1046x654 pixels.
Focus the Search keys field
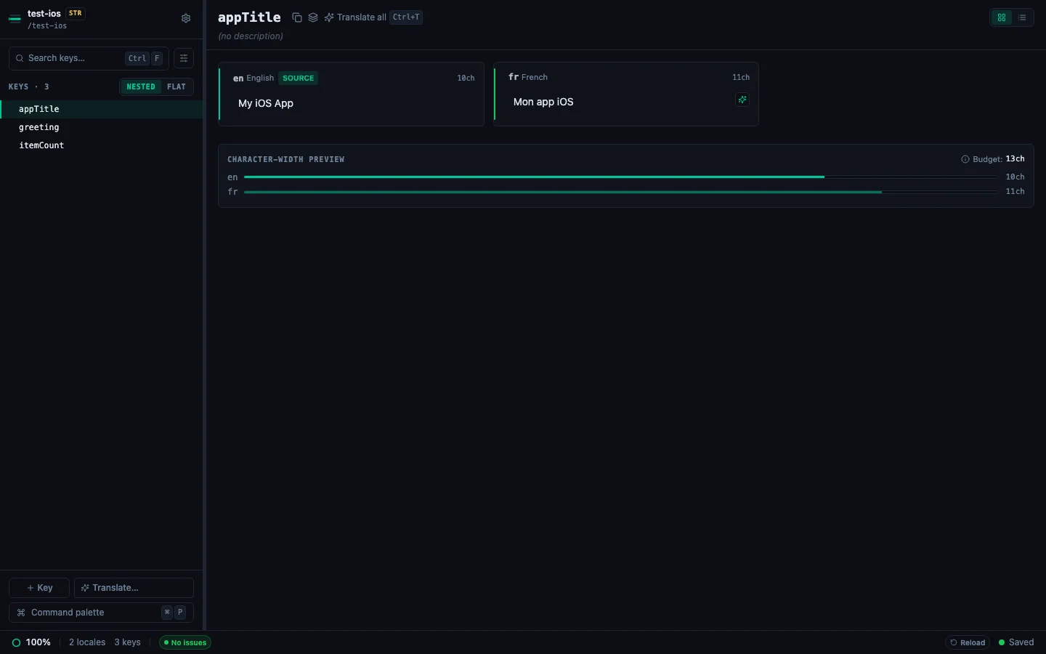(x=89, y=58)
